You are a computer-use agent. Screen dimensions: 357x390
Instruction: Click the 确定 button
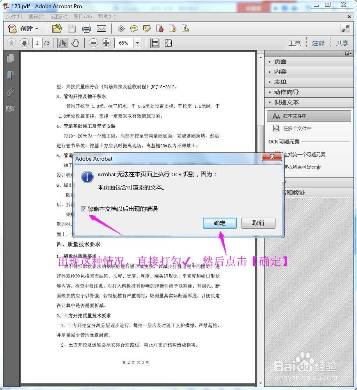220,223
